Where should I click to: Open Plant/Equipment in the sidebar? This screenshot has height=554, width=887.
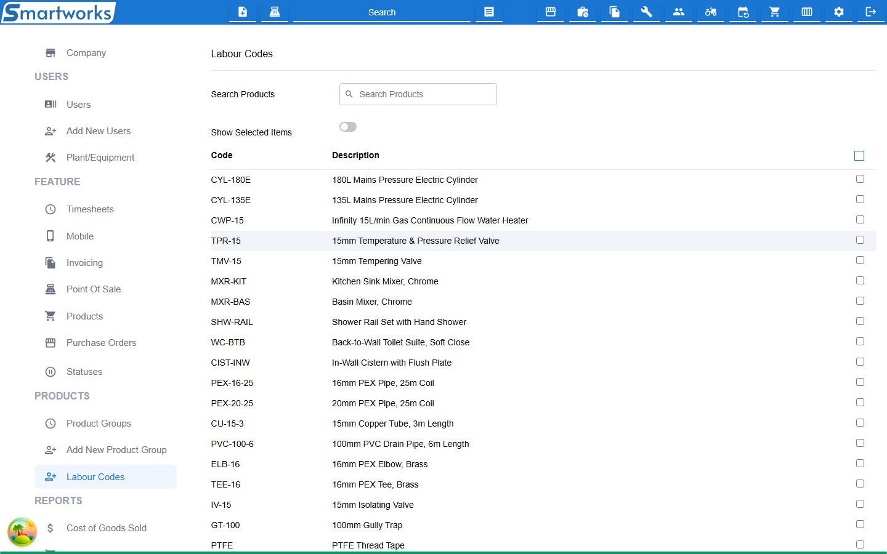105,158
